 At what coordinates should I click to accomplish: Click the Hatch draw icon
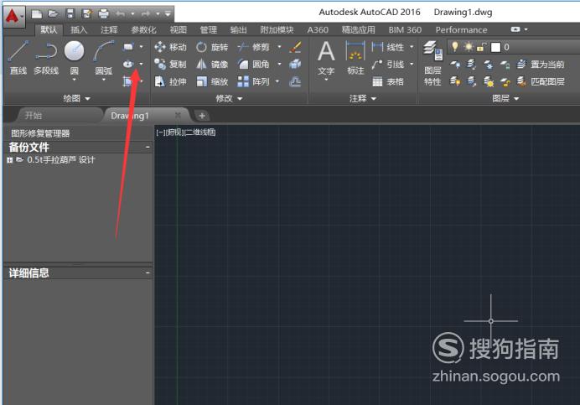(127, 81)
